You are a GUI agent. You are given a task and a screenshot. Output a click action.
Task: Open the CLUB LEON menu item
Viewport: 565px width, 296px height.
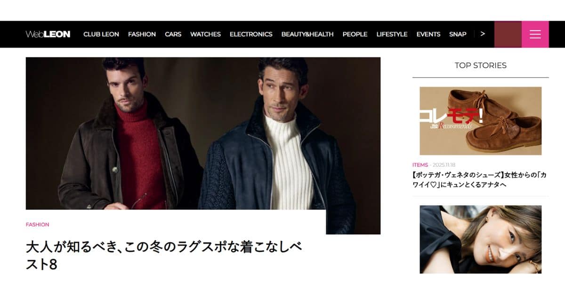101,34
